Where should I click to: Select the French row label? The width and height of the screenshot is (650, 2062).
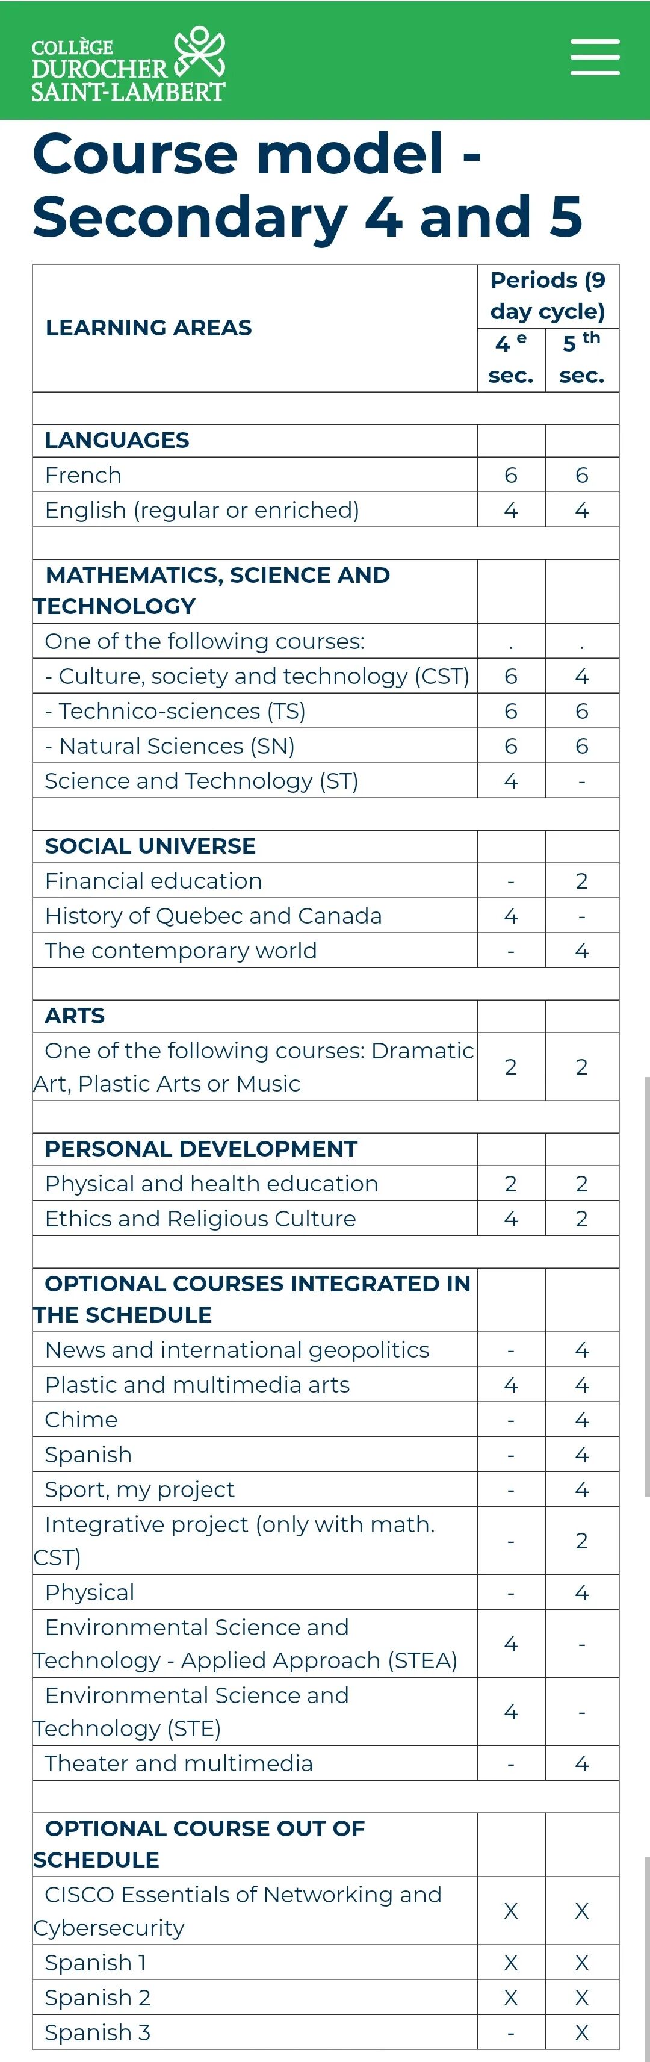[83, 476]
